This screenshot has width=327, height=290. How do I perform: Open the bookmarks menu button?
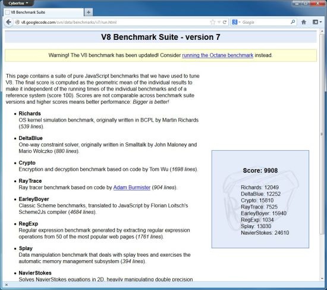pos(317,22)
